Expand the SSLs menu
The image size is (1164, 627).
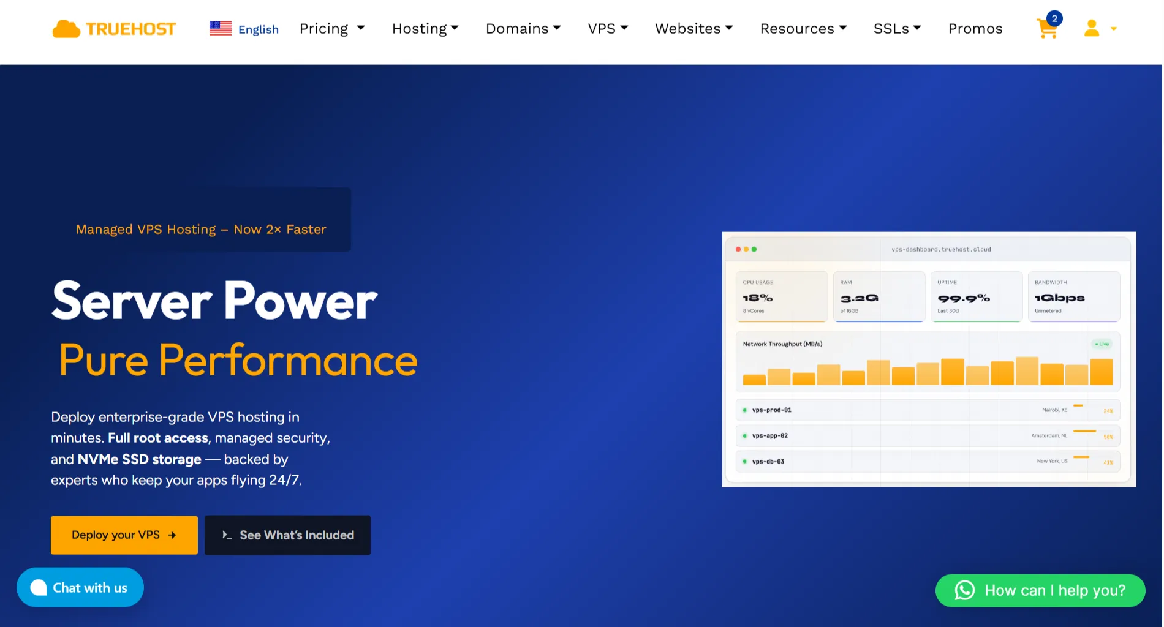tap(898, 29)
